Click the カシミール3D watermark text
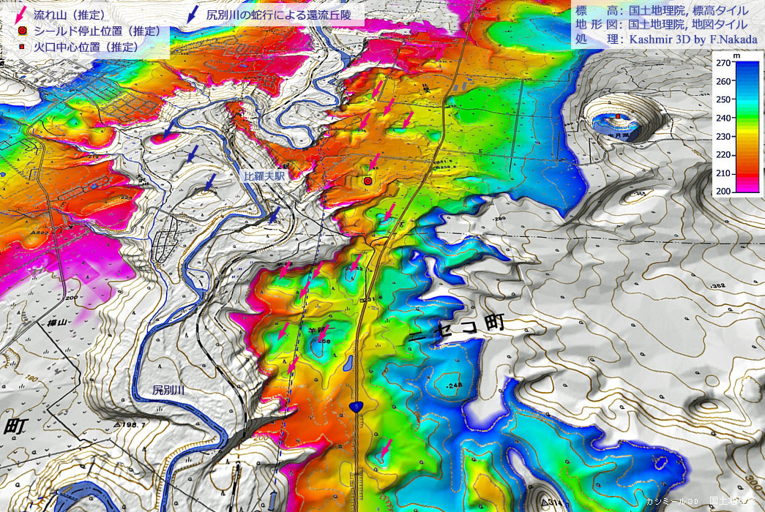 click(672, 502)
